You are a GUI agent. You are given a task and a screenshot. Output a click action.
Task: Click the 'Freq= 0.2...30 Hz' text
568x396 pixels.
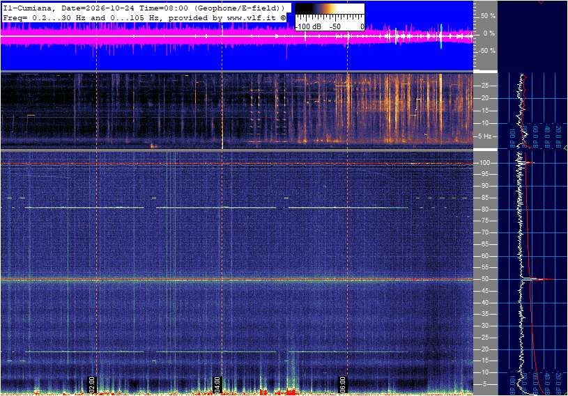pos(44,17)
